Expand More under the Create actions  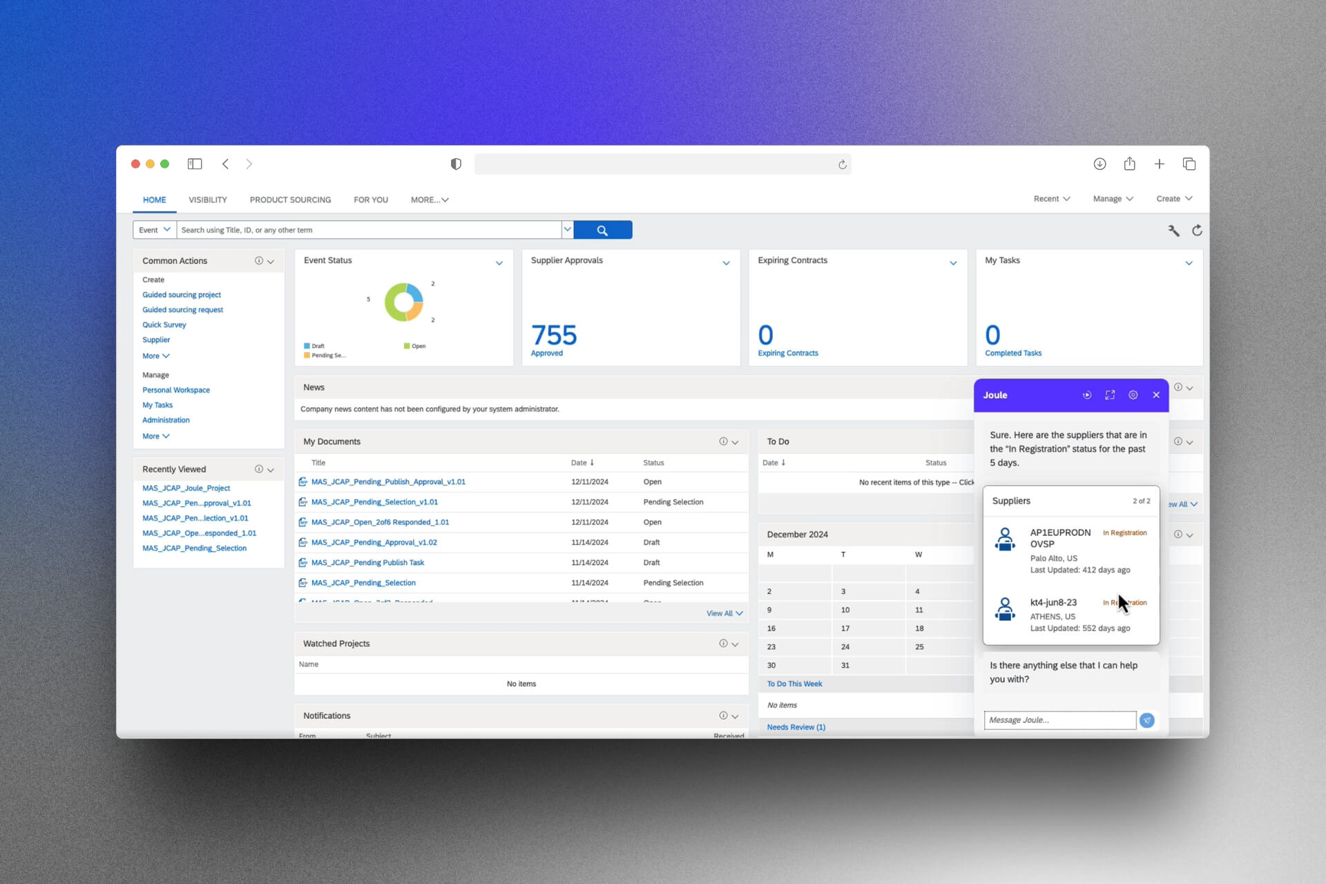(156, 356)
